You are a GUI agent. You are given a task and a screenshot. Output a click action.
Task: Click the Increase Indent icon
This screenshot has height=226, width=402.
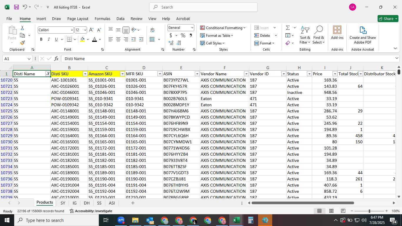[141, 39]
